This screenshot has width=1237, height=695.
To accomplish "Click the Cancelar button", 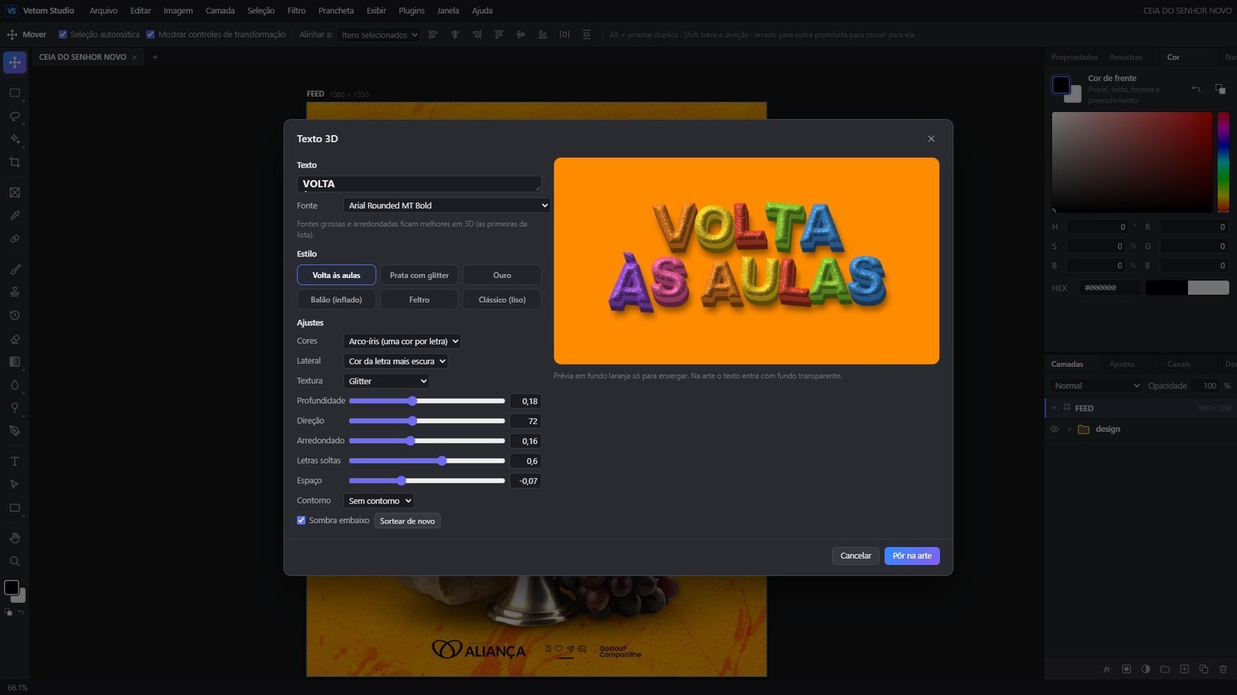I will tap(856, 556).
